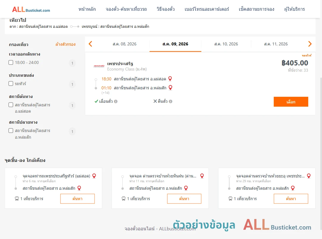Open เช็คสถานะการจอง menu item

tap(256, 9)
